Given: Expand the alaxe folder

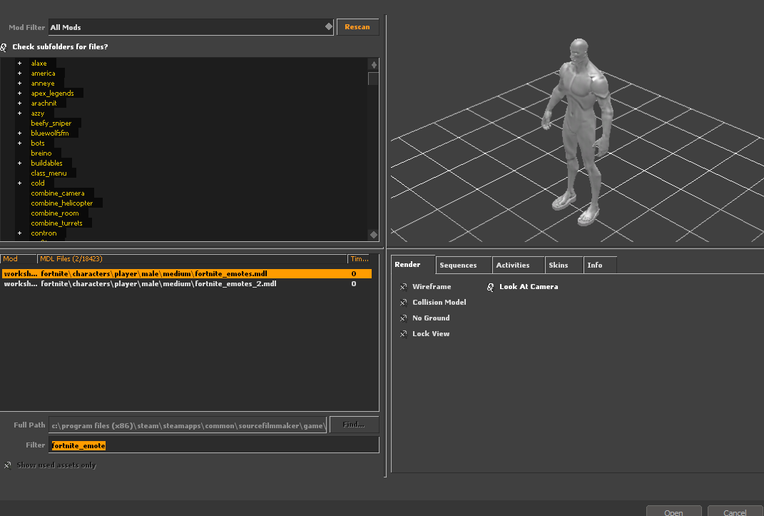Looking at the screenshot, I should point(20,64).
